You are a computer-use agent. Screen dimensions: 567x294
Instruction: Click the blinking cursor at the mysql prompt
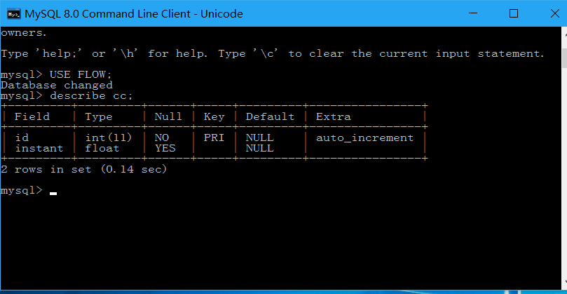(53, 194)
